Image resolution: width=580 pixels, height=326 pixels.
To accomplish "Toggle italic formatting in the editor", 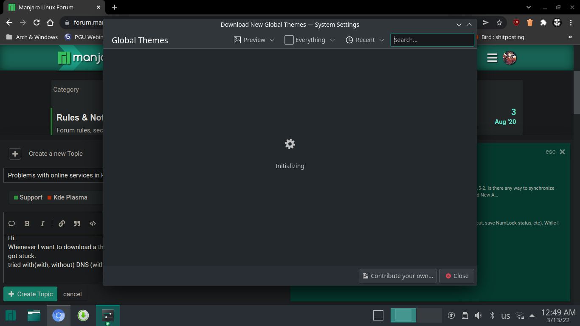I will pos(42,223).
